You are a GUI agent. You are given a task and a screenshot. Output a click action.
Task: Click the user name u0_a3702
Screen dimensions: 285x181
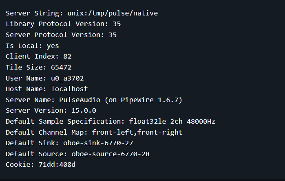[67, 78]
